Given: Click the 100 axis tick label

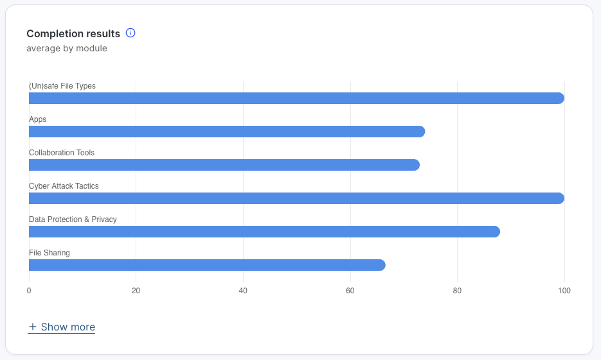Looking at the screenshot, I should click(x=564, y=291).
